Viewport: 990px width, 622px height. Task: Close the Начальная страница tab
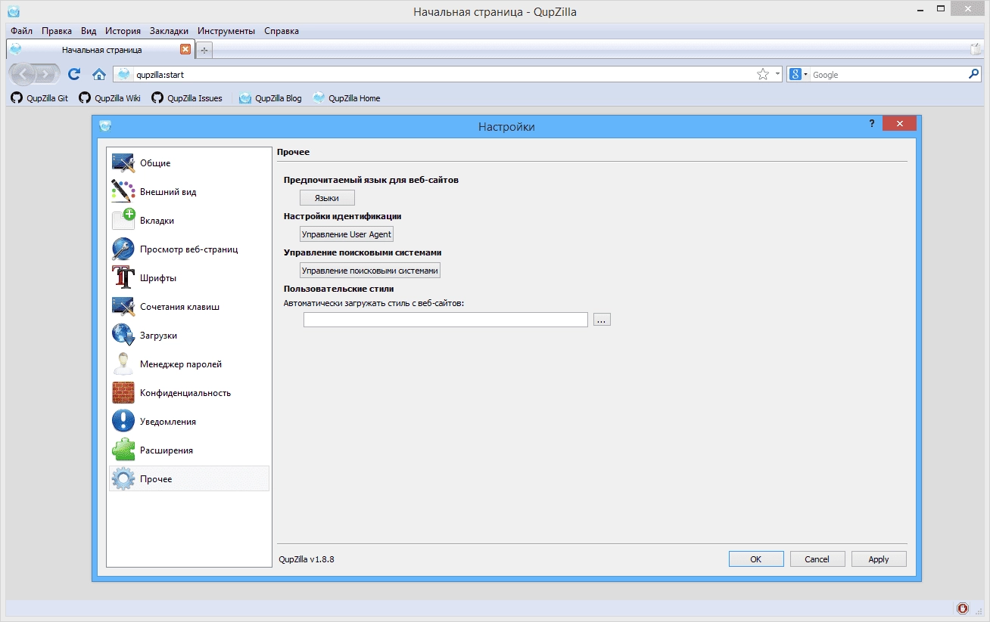pos(185,49)
